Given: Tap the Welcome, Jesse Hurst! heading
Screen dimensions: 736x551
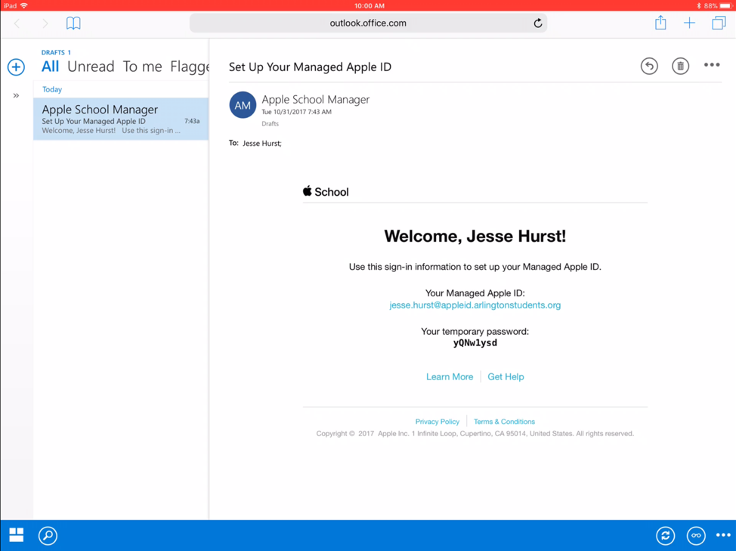Looking at the screenshot, I should 475,236.
